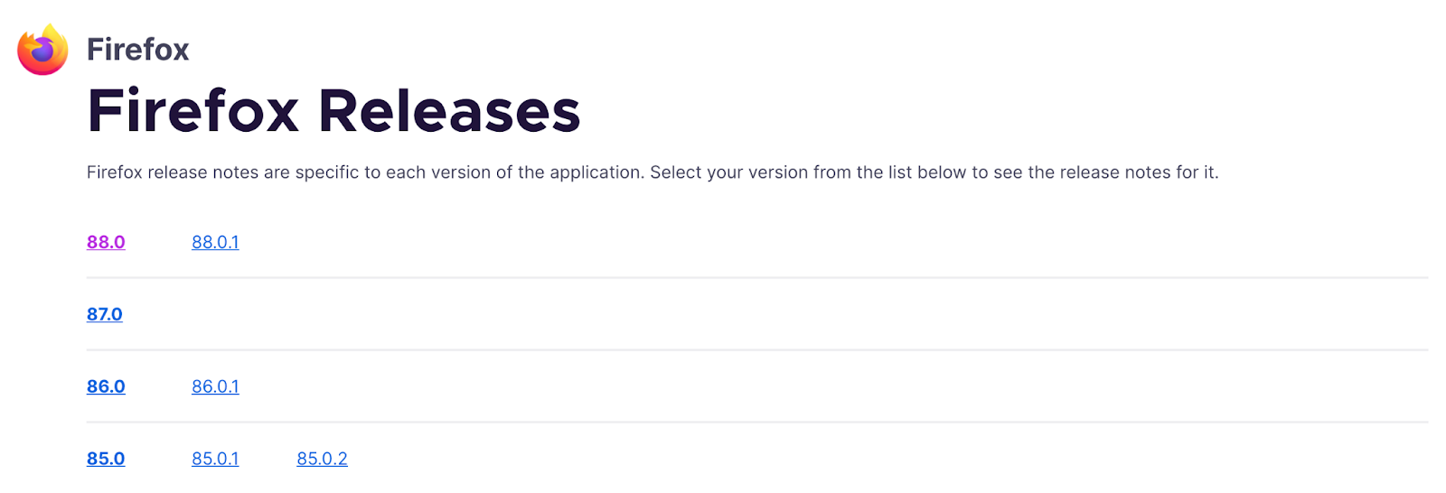View the 85.0.1 release notes

point(215,459)
